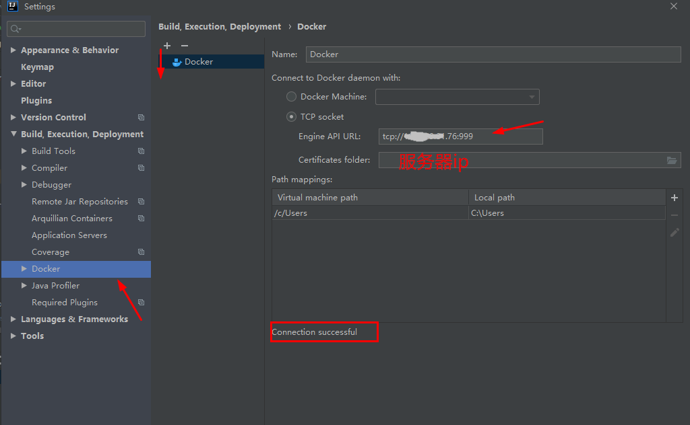The width and height of the screenshot is (690, 425).
Task: Expand Version Control section
Action: (x=13, y=117)
